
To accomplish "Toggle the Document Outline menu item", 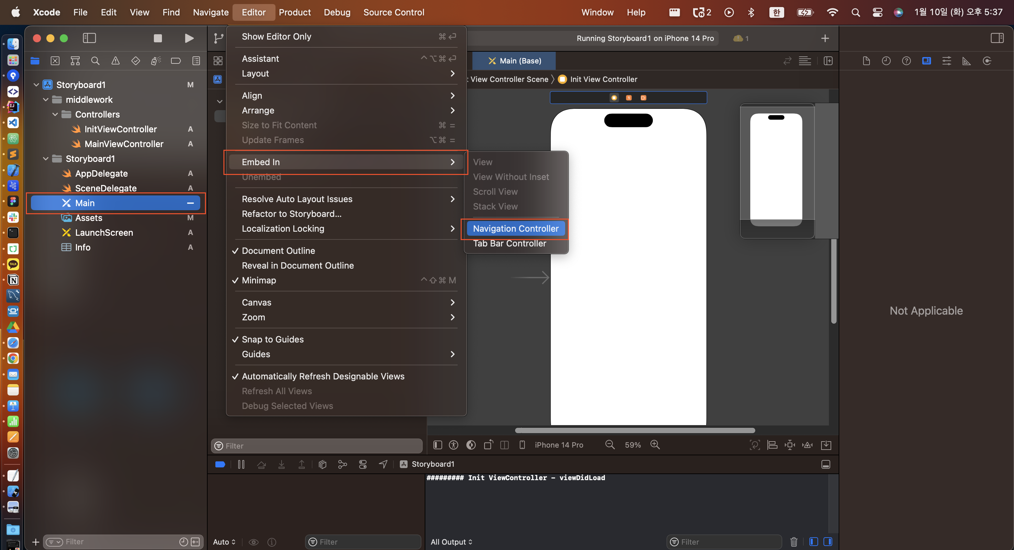I will (278, 251).
